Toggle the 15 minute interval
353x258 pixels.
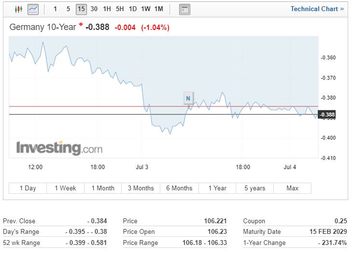[81, 9]
